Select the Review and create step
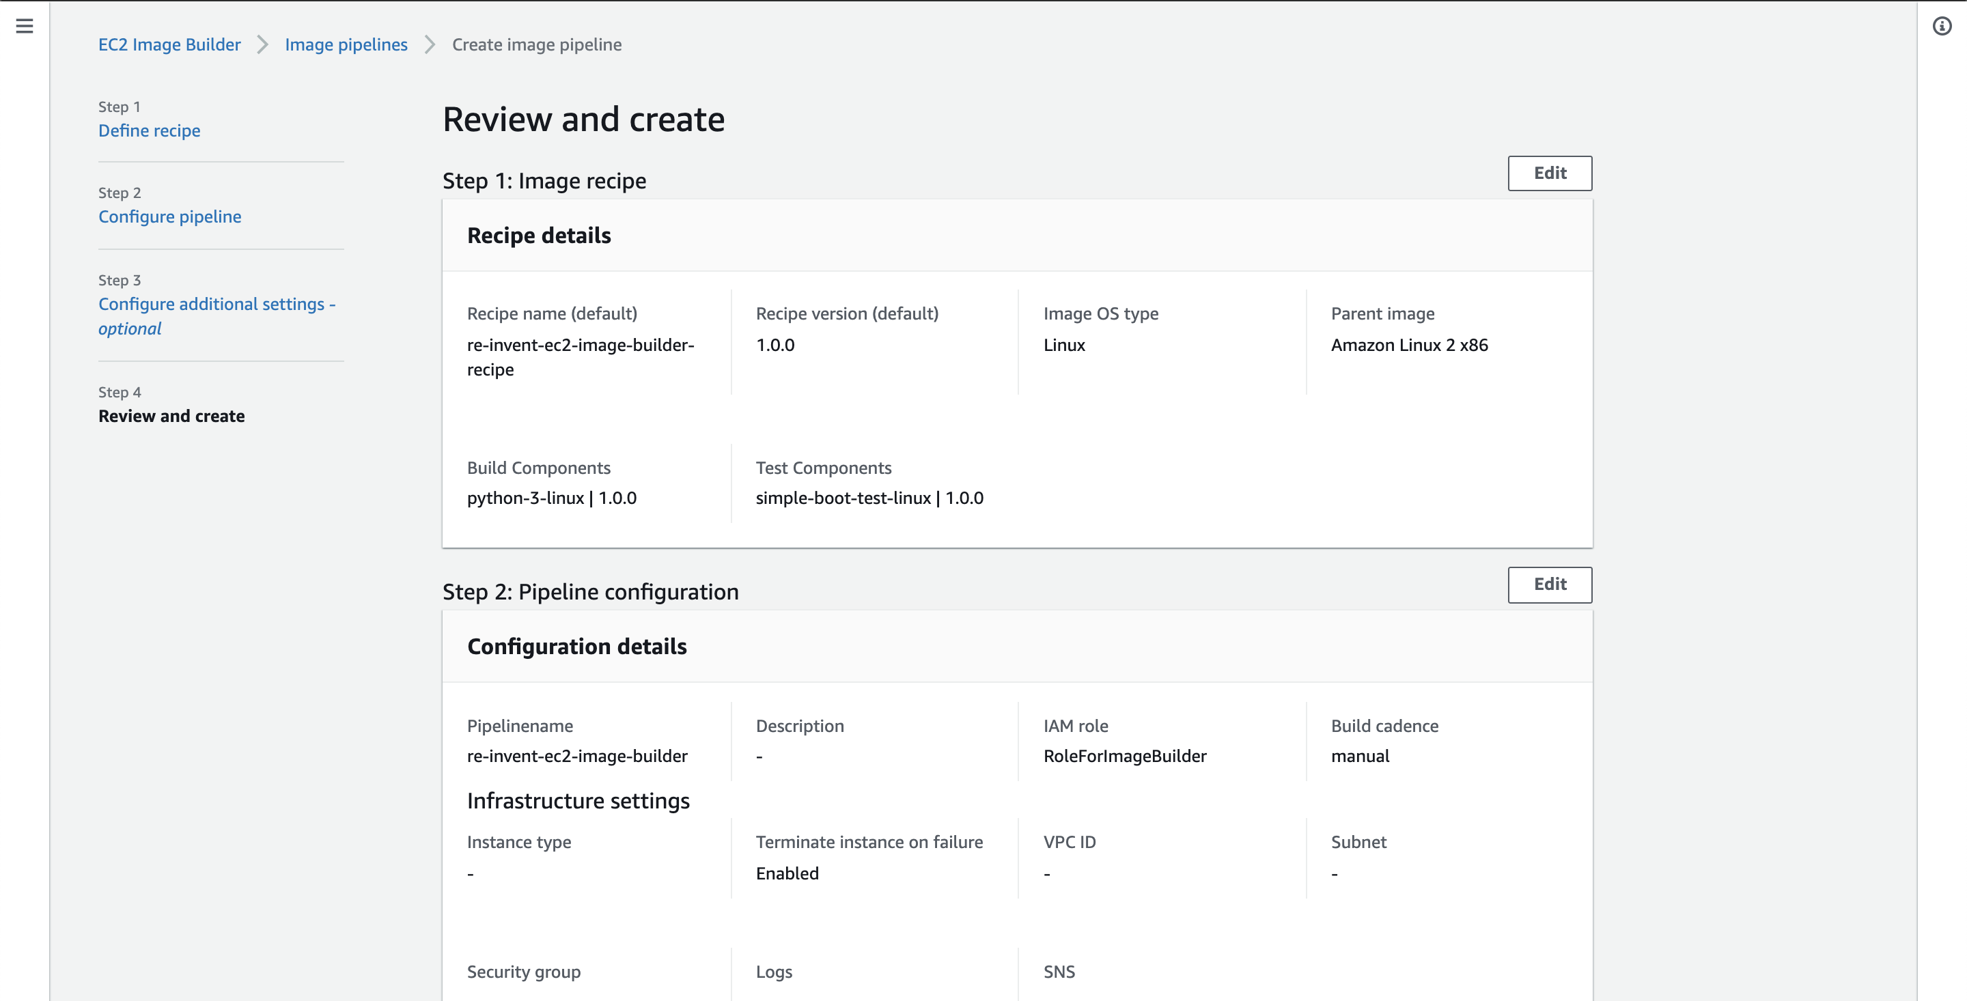 [171, 416]
